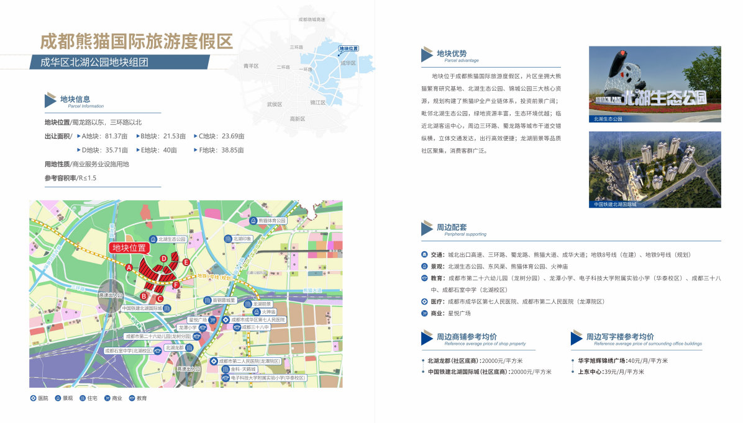Click the red marker A on the map

[129, 267]
